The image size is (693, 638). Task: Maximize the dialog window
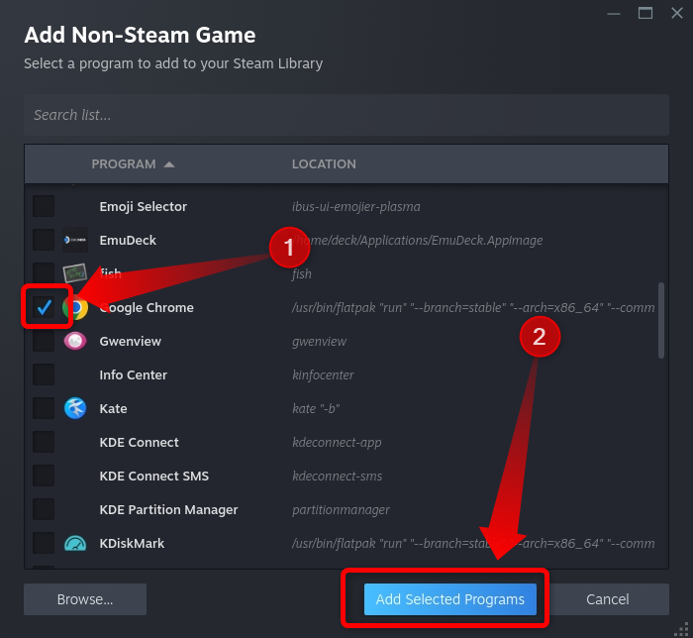[645, 13]
